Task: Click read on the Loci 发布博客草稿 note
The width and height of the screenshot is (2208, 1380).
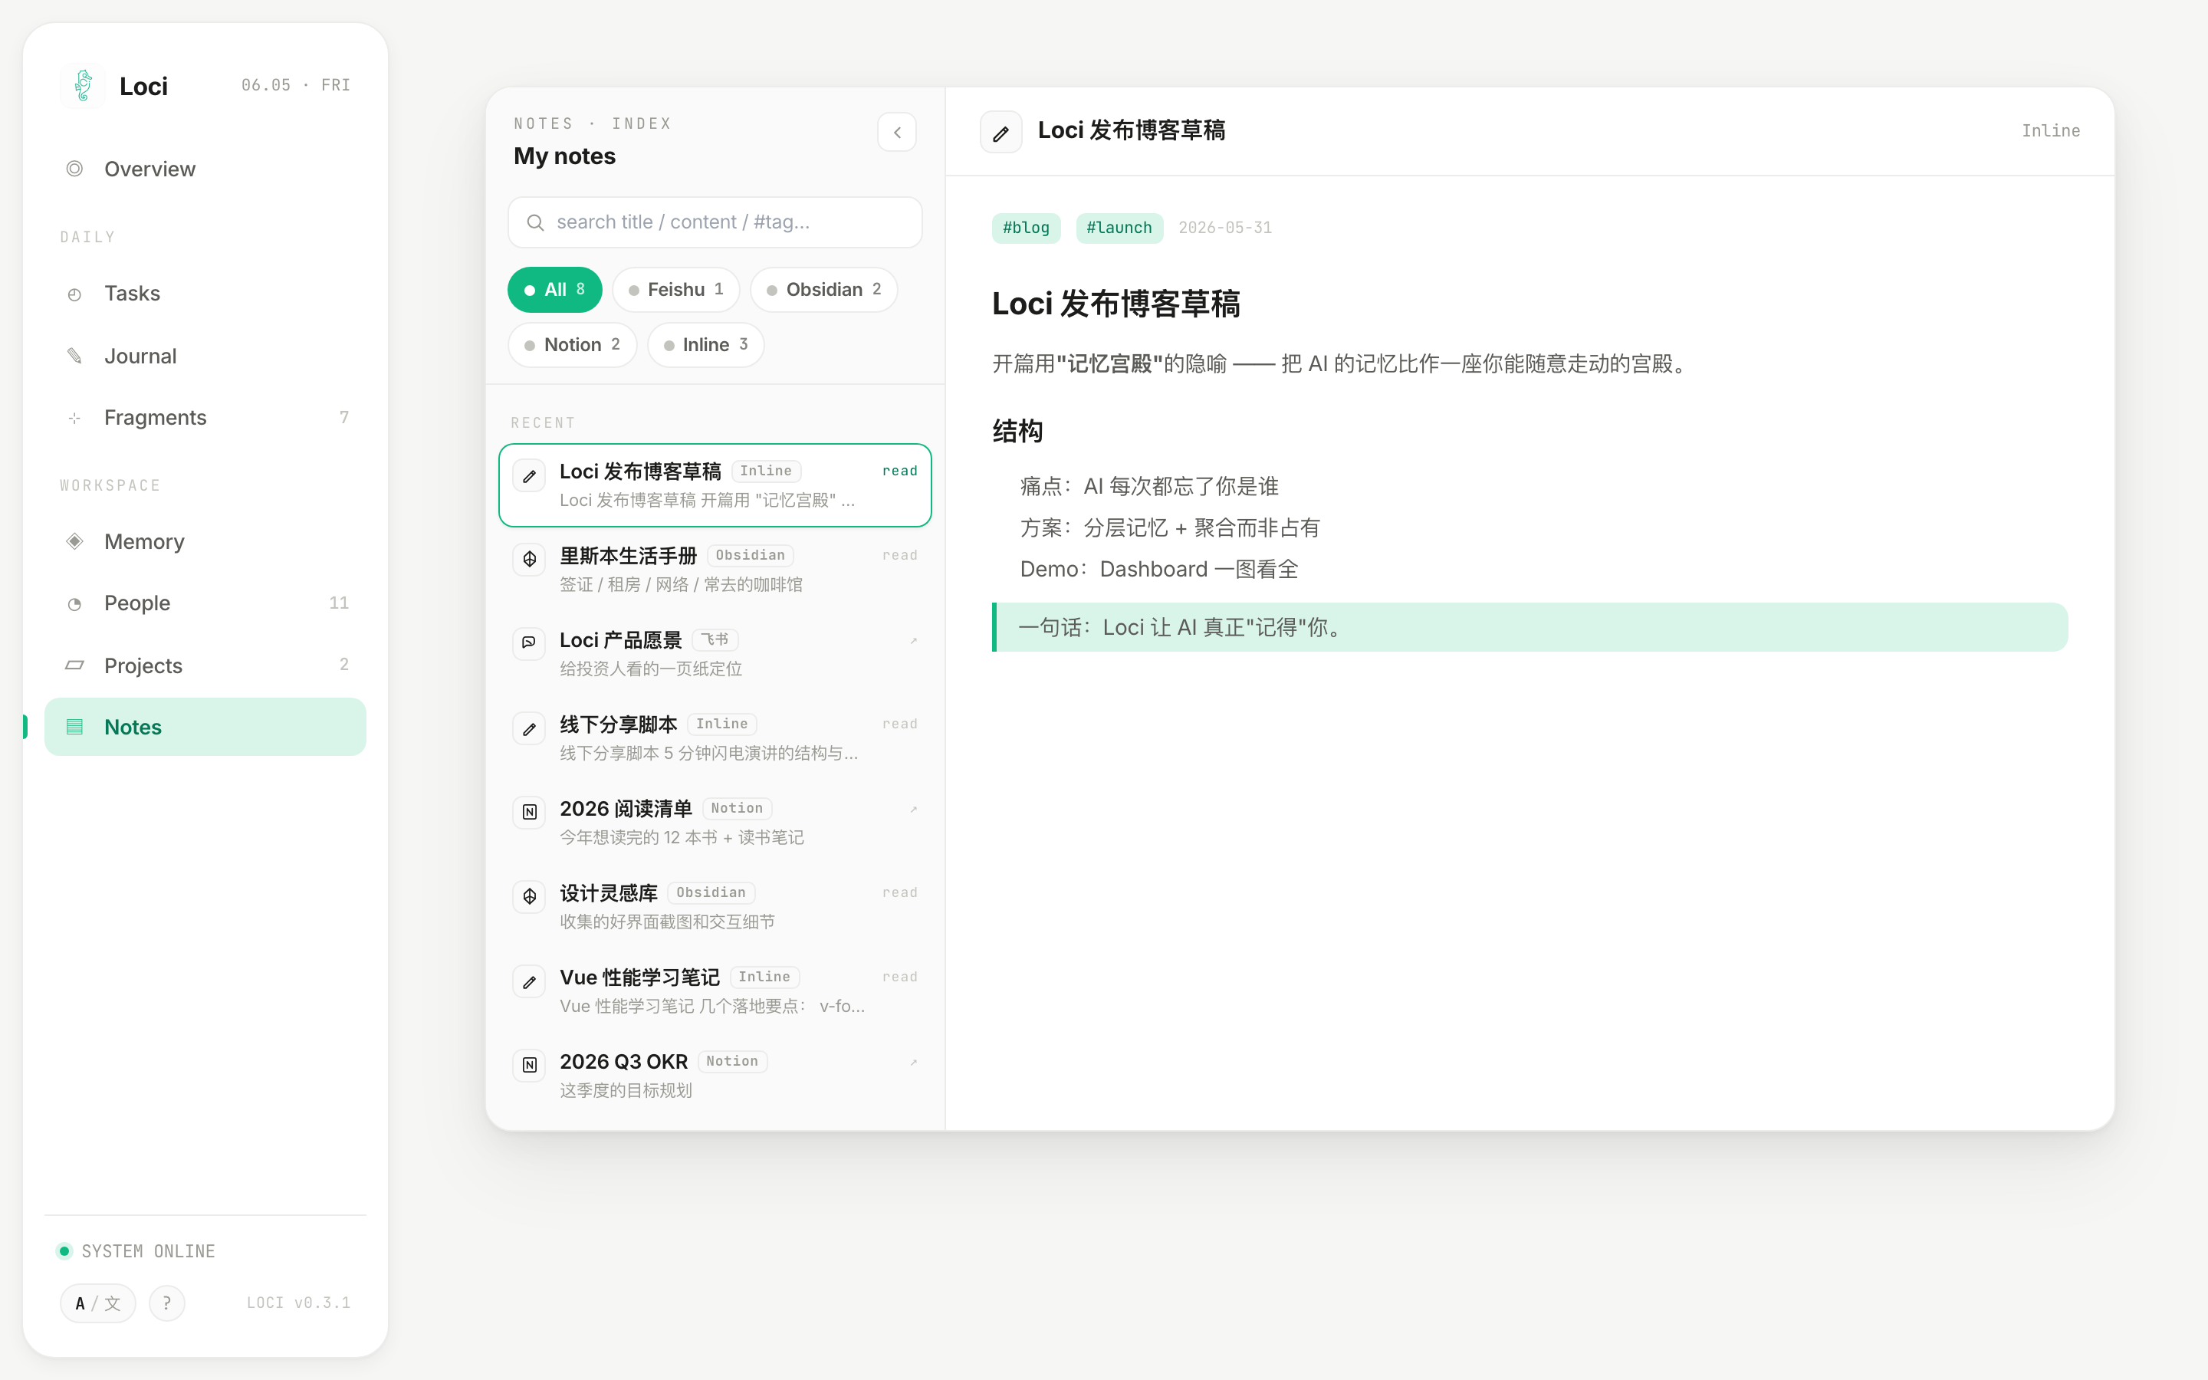Action: (x=899, y=471)
